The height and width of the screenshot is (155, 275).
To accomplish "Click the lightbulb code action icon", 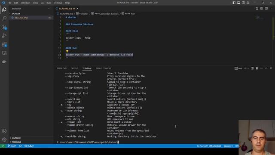I will pos(67,51).
